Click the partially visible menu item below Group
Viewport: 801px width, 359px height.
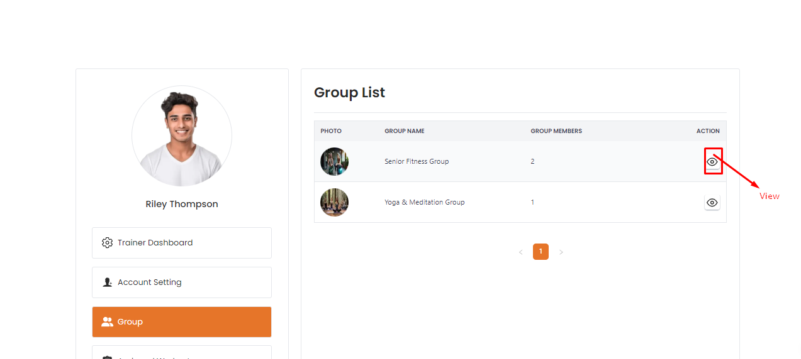tap(182, 353)
